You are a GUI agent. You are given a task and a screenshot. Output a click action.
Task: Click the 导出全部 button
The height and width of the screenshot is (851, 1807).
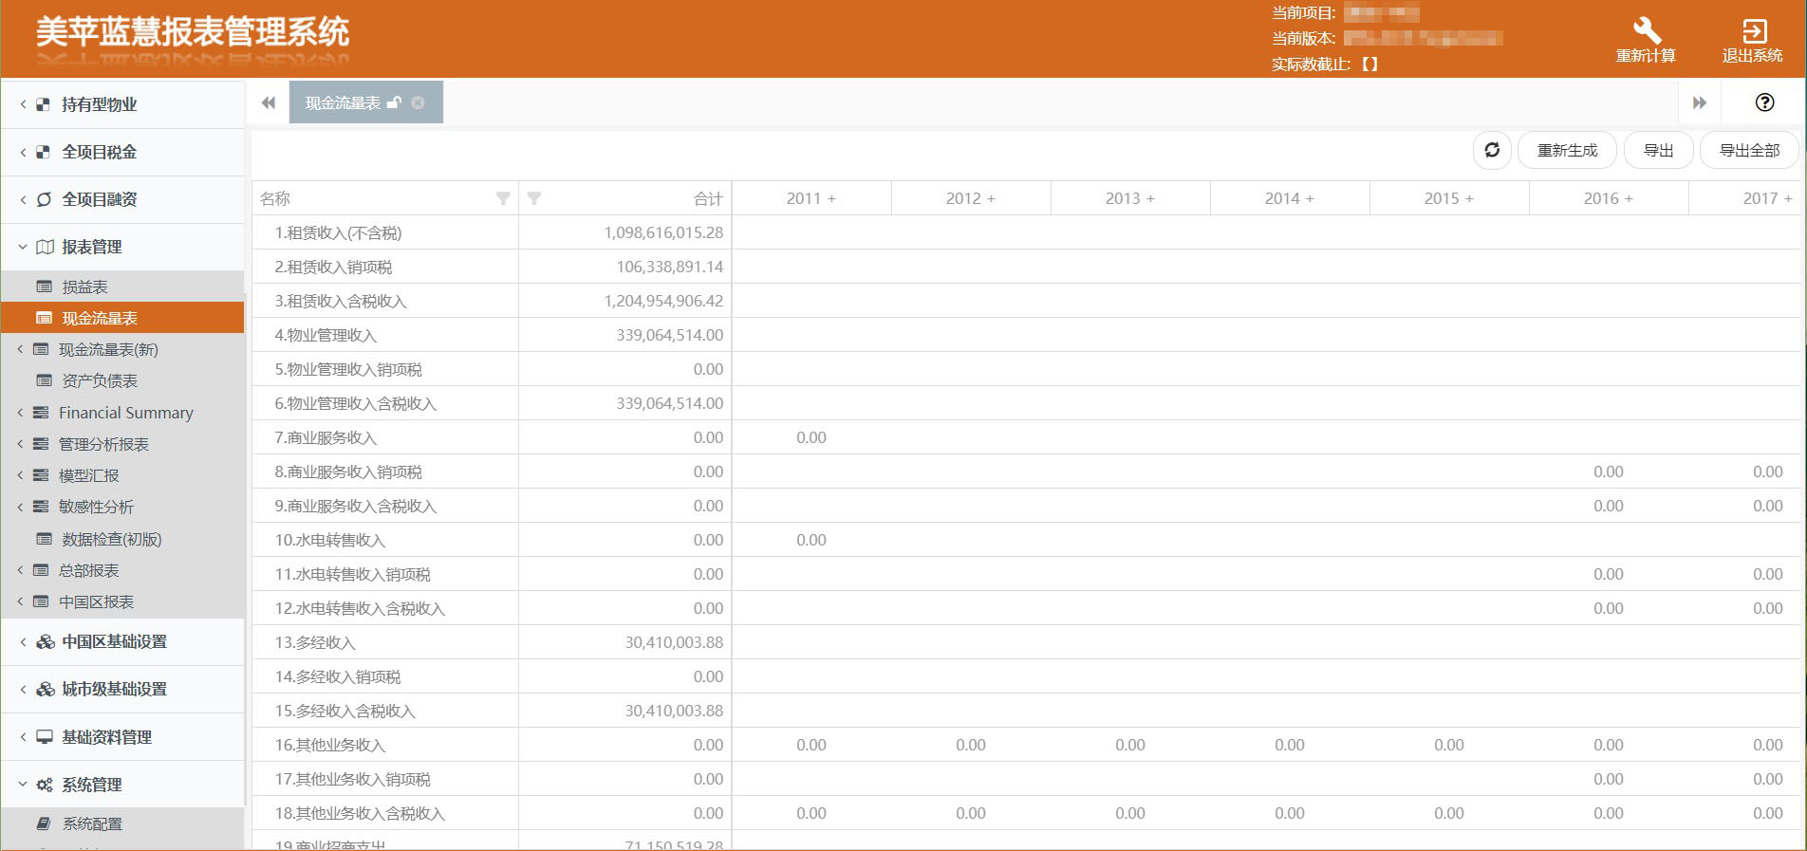tap(1748, 150)
